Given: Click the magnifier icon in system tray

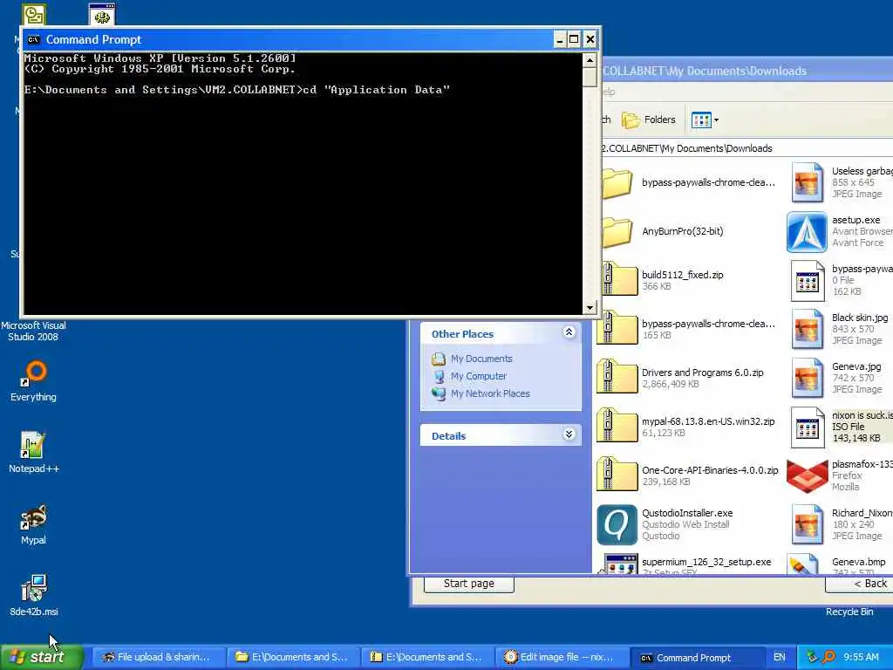Looking at the screenshot, I should tap(828, 657).
